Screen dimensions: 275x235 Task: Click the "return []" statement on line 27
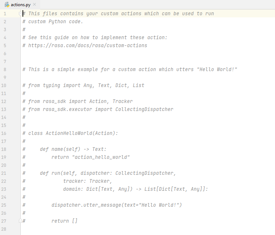point(64,221)
